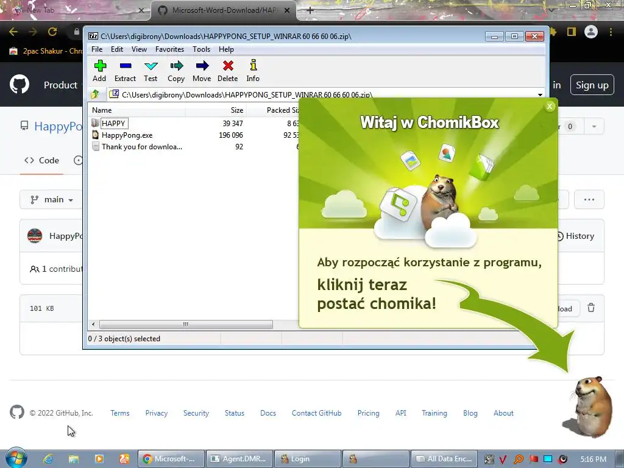Click the GitHub logo in page header
The width and height of the screenshot is (624, 468).
[x=19, y=84]
